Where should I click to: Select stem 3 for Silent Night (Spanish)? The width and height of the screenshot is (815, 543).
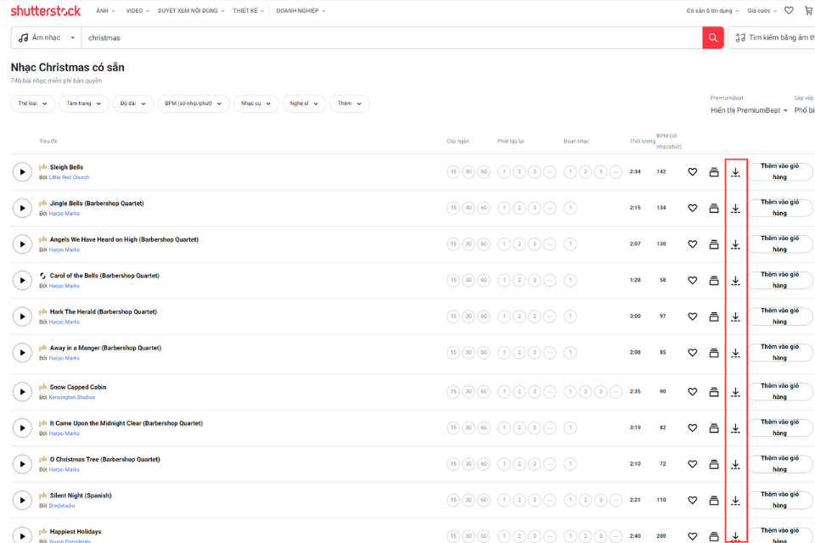point(600,501)
